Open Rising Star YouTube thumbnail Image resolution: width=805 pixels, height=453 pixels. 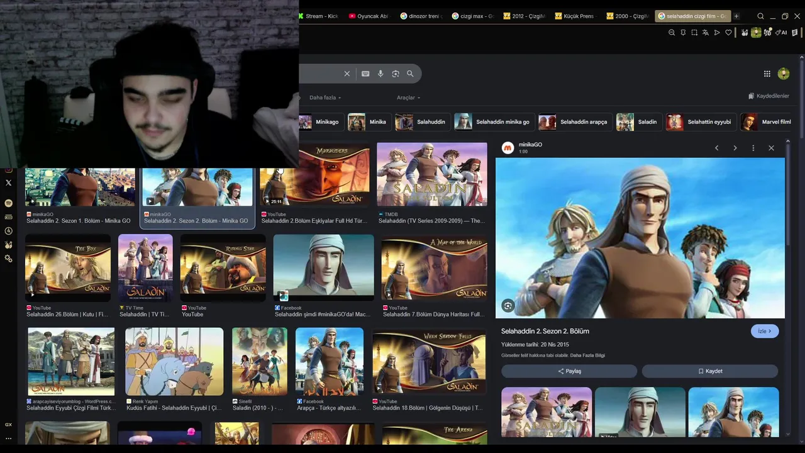pyautogui.click(x=223, y=267)
